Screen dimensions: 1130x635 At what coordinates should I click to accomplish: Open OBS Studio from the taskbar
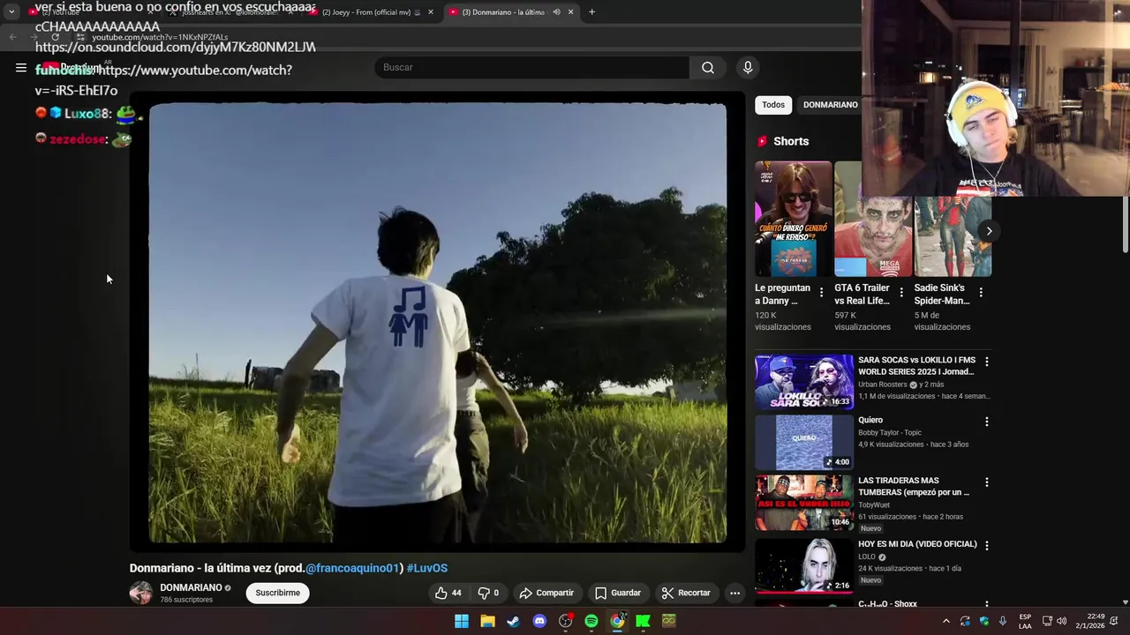coord(565,621)
